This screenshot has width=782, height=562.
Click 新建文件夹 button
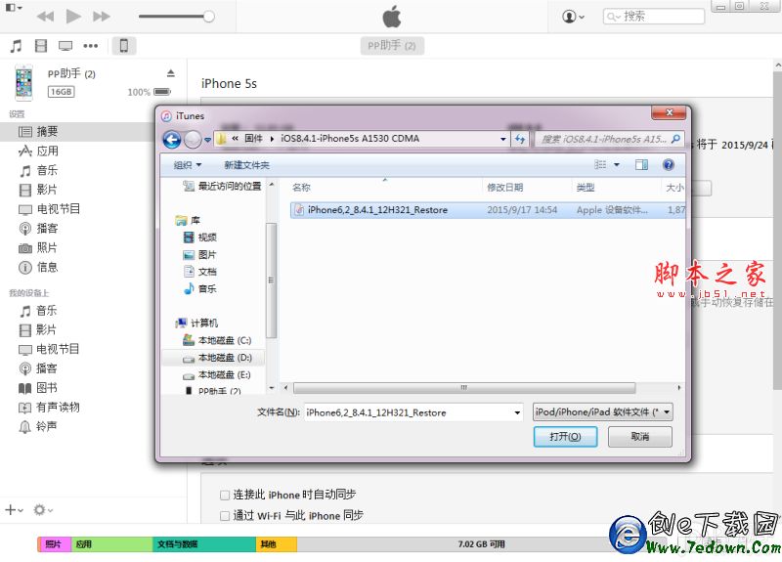coord(247,165)
